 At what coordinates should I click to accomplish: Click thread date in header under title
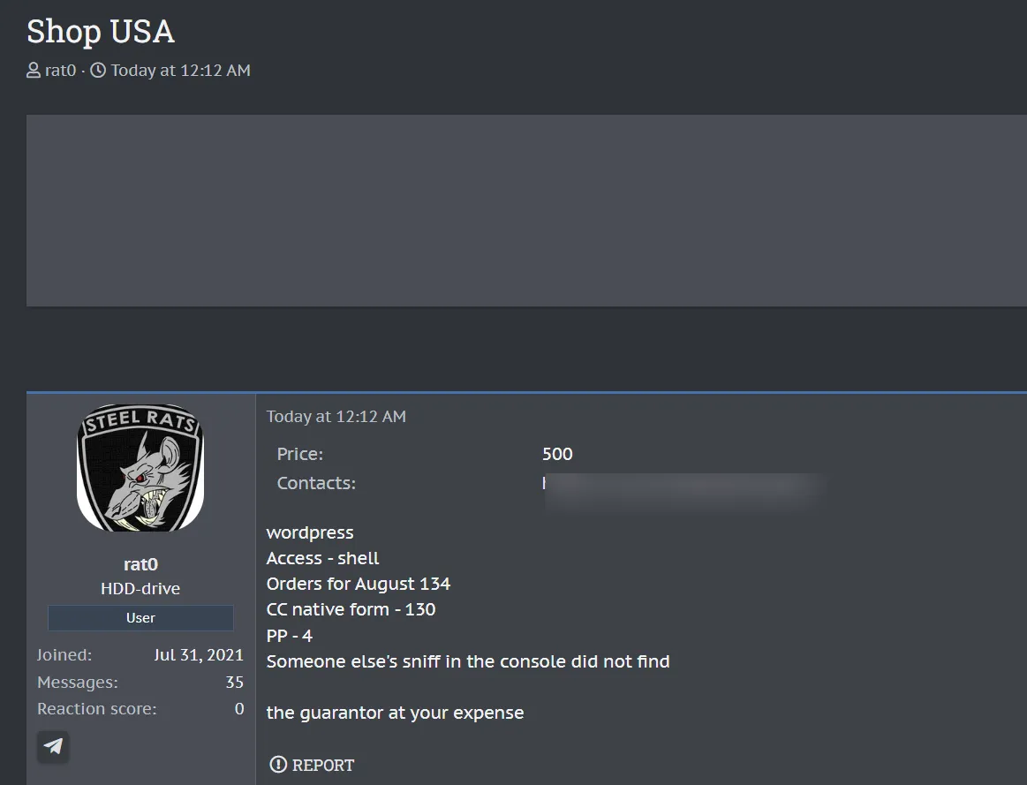point(180,71)
